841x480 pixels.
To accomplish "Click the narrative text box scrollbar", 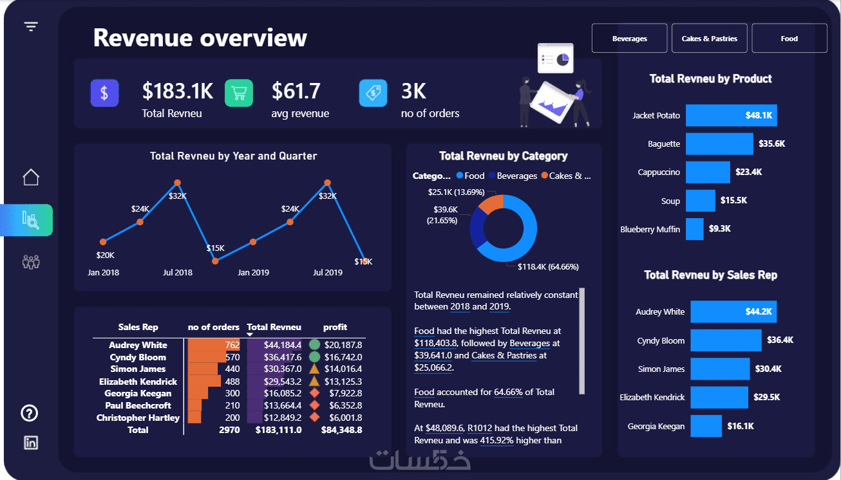I will tap(582, 341).
